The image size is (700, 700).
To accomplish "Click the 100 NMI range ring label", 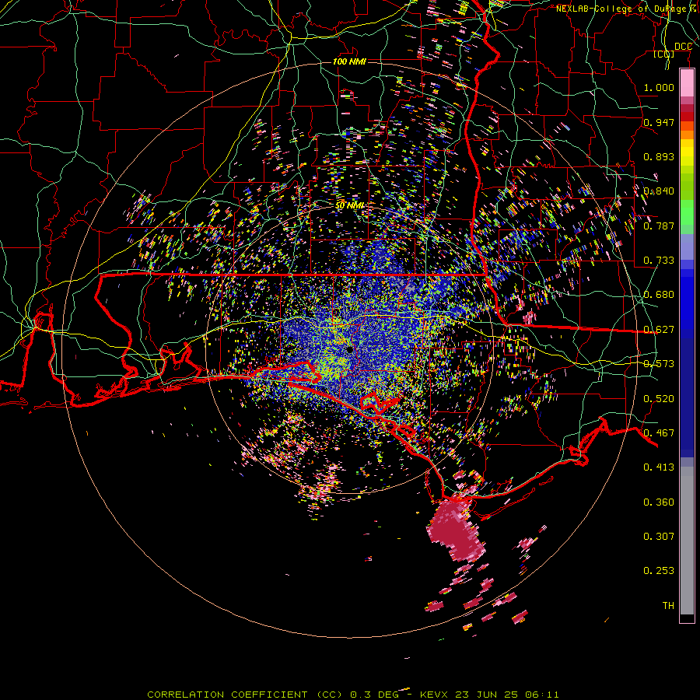I will pyautogui.click(x=349, y=61).
